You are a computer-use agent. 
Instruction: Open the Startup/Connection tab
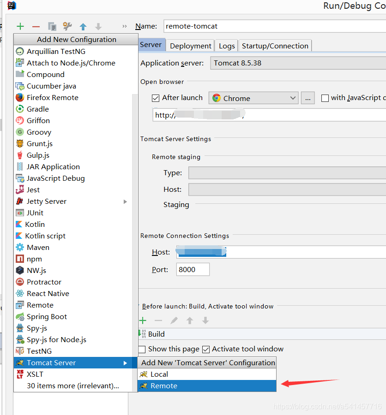pos(275,46)
